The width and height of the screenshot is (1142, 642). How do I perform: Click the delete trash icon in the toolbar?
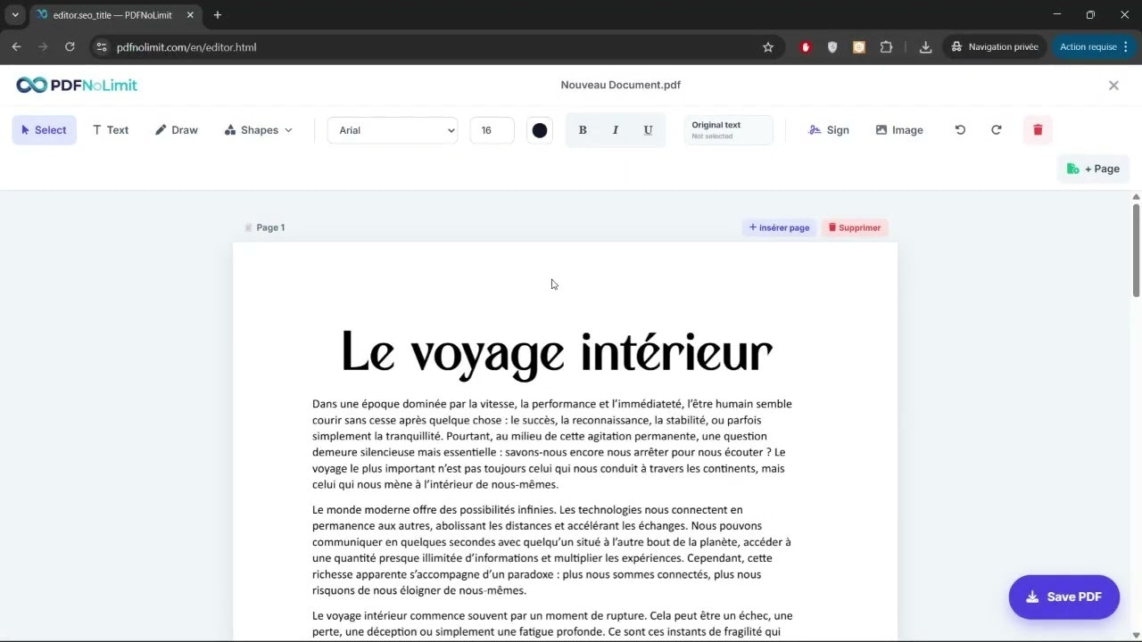1037,129
